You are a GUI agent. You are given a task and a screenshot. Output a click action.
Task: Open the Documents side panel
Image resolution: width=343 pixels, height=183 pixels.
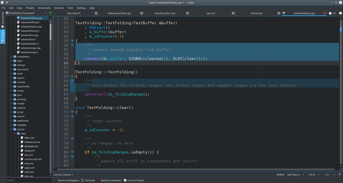[3, 19]
